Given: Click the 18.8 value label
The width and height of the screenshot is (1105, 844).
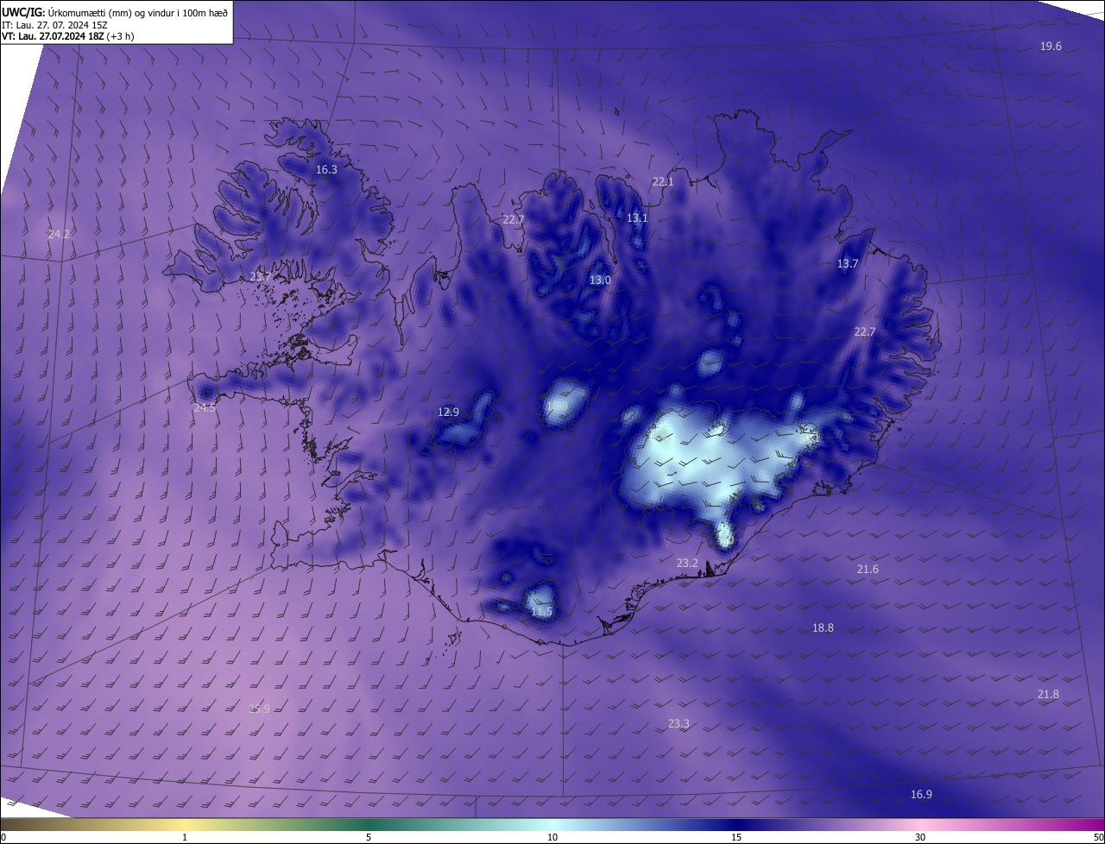Looking at the screenshot, I should (823, 628).
